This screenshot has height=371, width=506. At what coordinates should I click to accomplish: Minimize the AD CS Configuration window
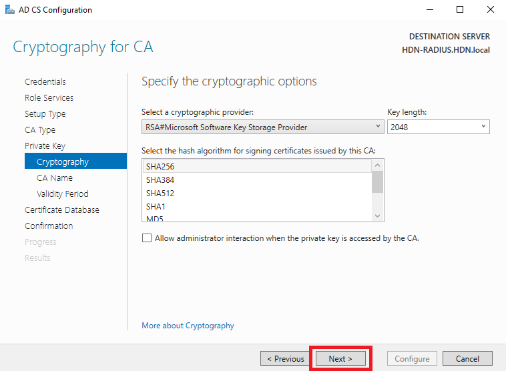coord(429,10)
